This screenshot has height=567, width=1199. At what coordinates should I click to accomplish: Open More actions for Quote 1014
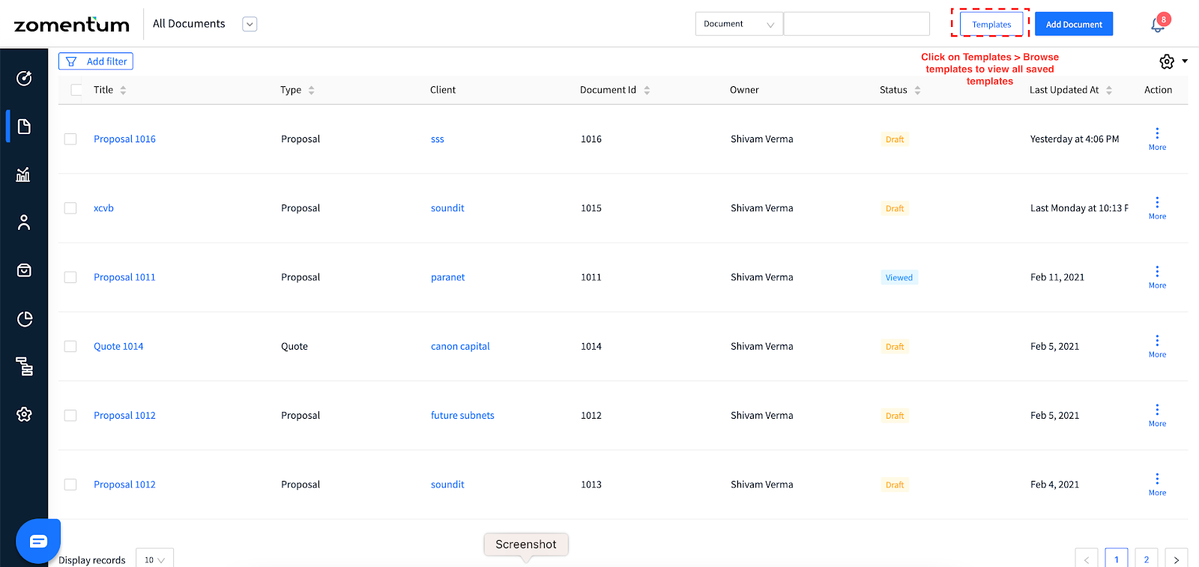1157,346
